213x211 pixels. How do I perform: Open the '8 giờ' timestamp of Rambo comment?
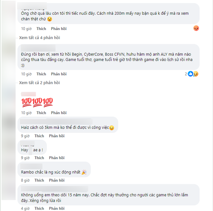point(25,180)
